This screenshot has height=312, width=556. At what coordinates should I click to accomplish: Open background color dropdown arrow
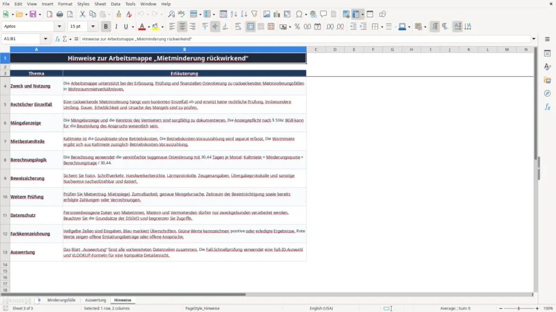(x=162, y=27)
